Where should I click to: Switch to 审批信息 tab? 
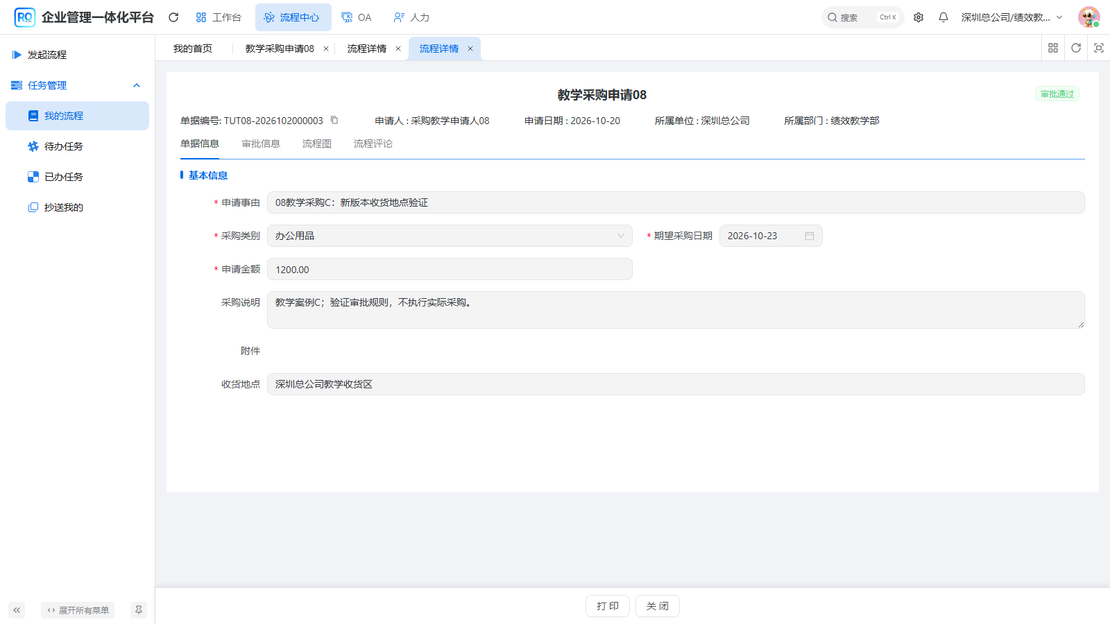261,144
